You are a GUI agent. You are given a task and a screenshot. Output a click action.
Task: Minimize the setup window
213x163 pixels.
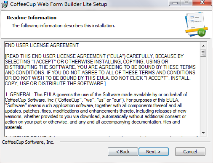175,3
